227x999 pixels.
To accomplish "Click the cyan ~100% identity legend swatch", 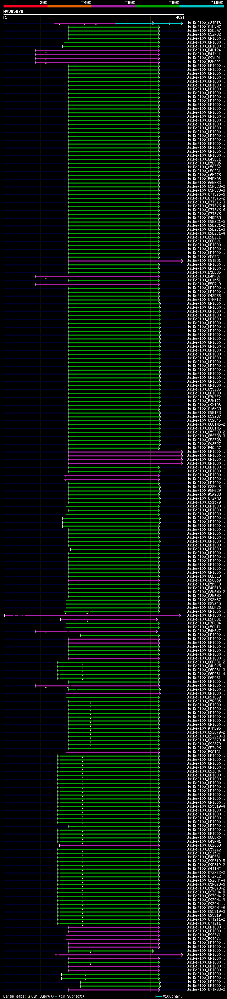I will pos(201,6).
